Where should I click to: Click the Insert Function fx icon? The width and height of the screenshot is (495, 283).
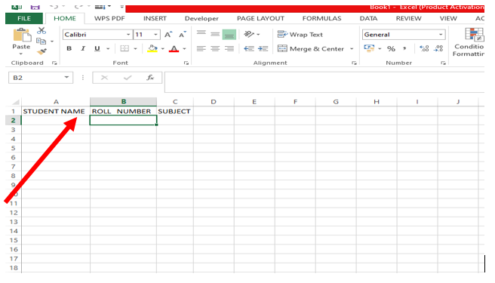click(x=150, y=78)
